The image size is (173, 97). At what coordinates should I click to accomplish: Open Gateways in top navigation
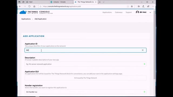tap(119, 12)
